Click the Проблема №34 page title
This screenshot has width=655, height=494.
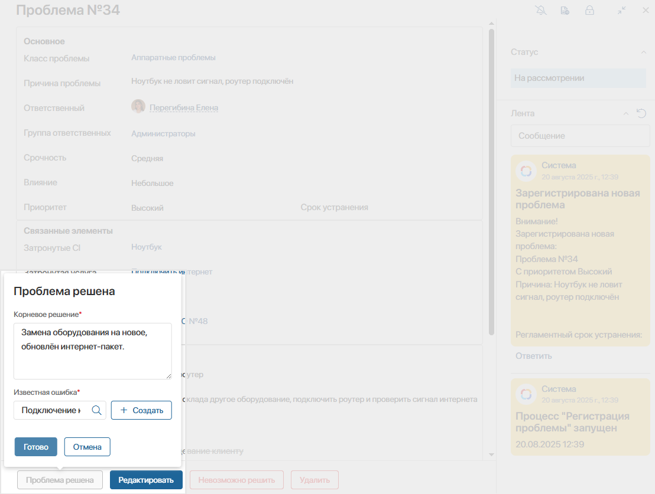pyautogui.click(x=68, y=10)
